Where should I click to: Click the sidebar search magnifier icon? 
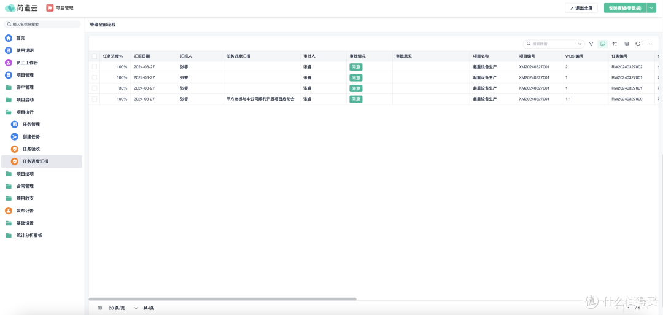tap(9, 25)
